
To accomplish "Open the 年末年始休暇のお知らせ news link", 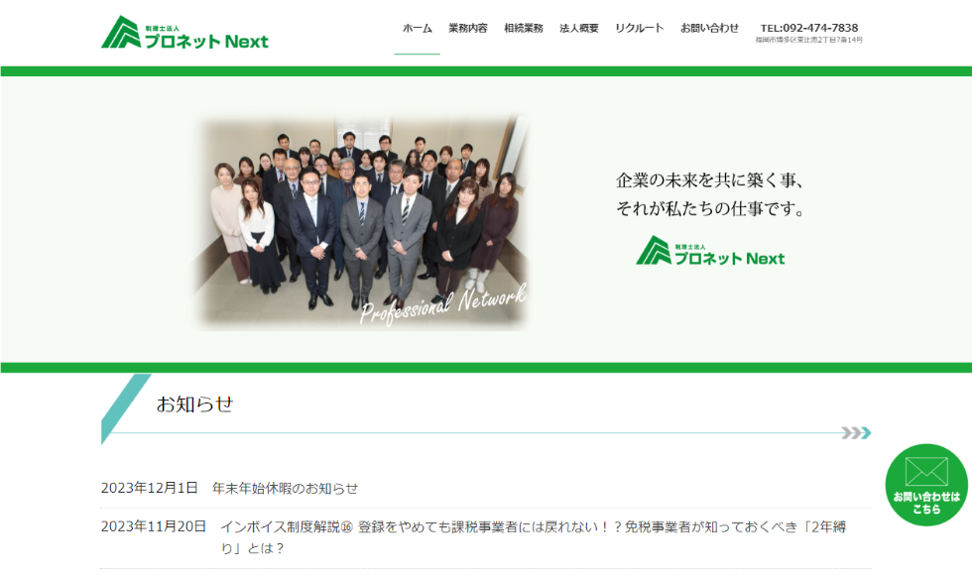I will [x=286, y=488].
